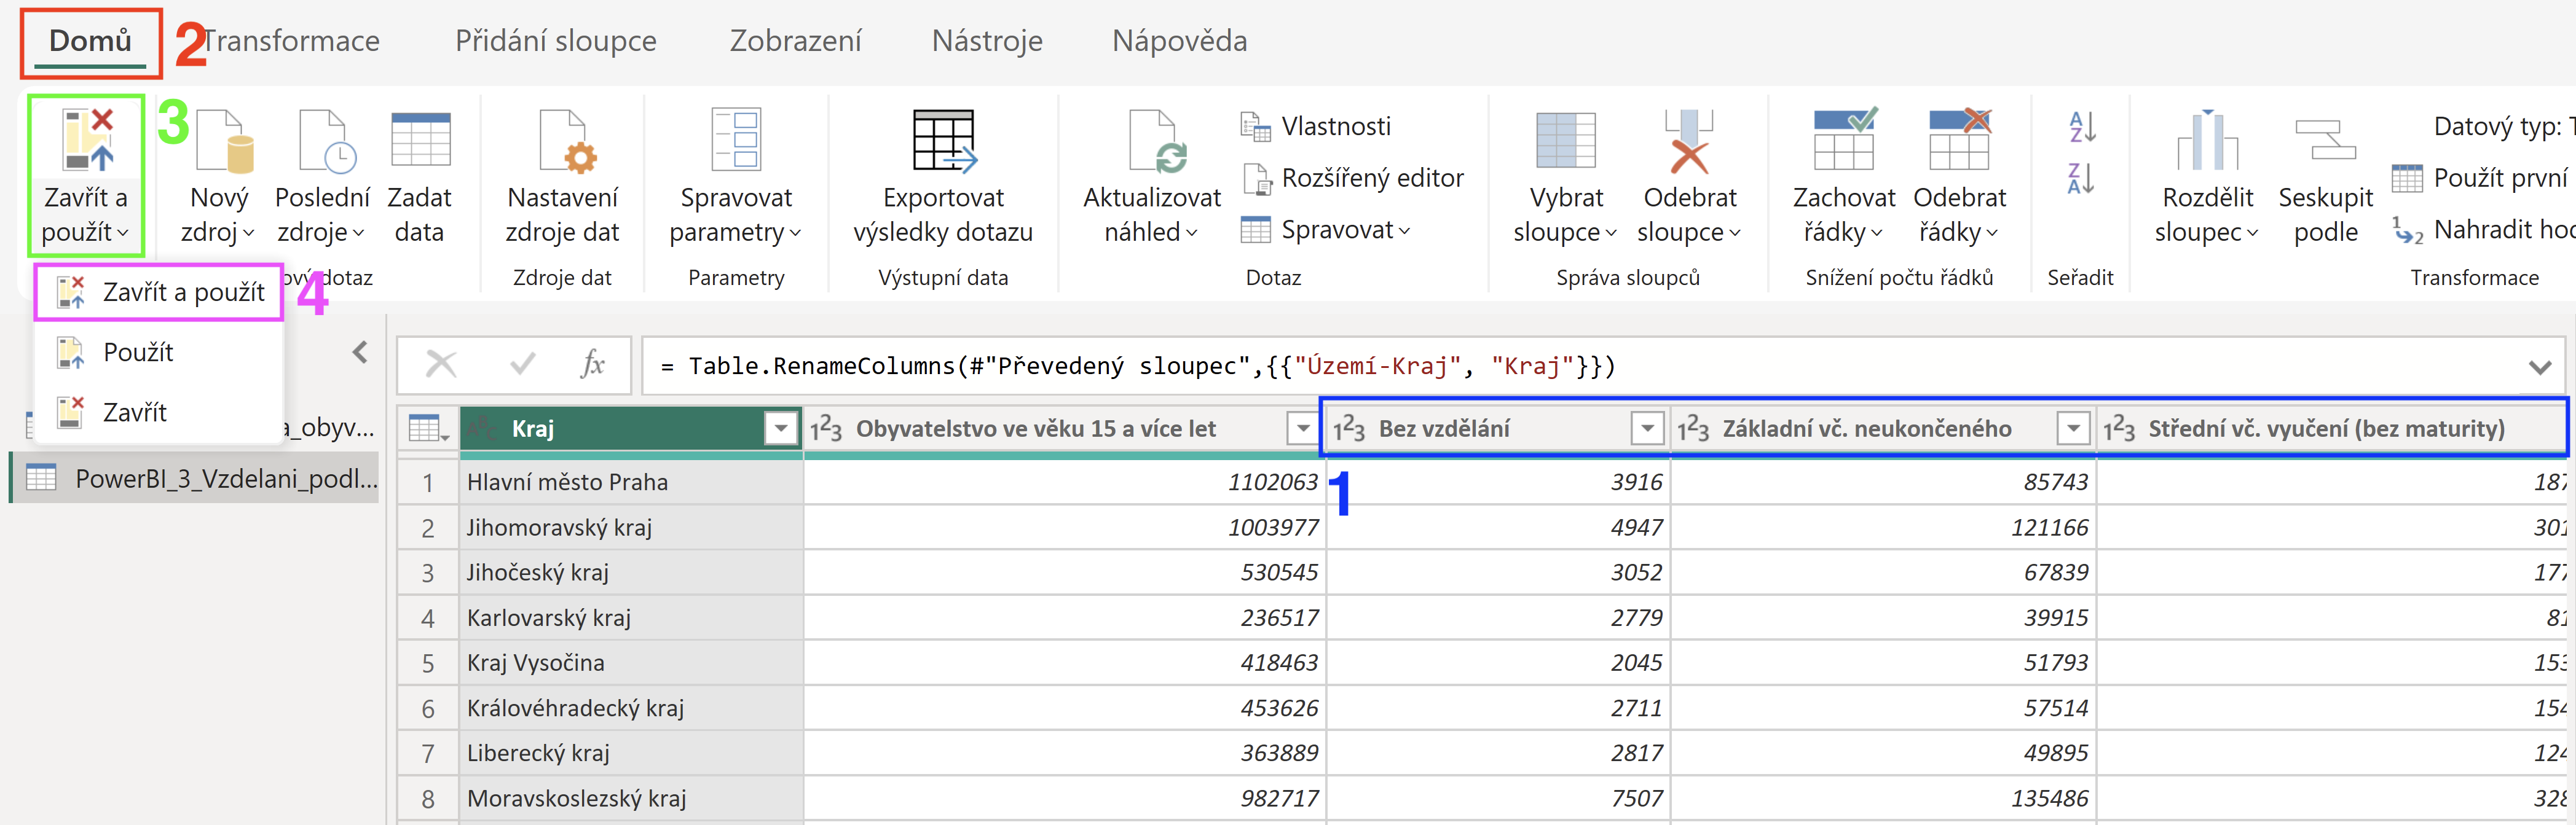Open the table options menu icon
The image size is (2576, 825).
(429, 429)
